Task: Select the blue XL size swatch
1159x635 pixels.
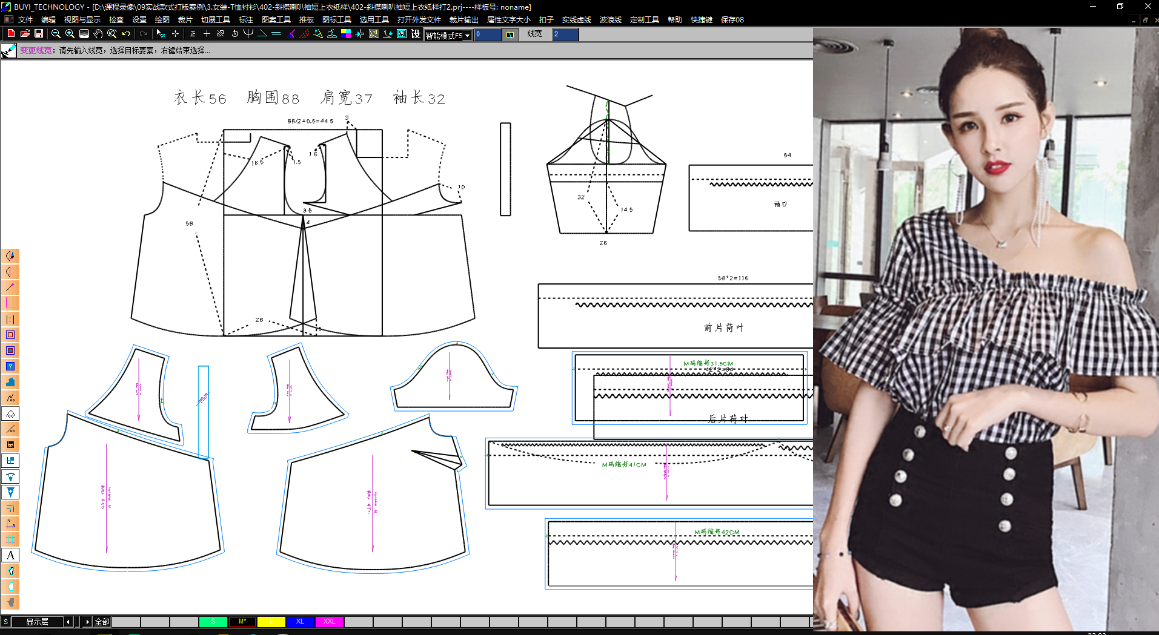Action: pos(301,622)
